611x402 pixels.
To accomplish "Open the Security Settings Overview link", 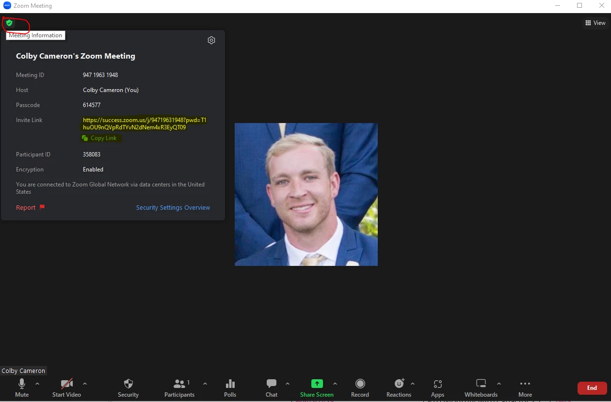I will pyautogui.click(x=173, y=207).
